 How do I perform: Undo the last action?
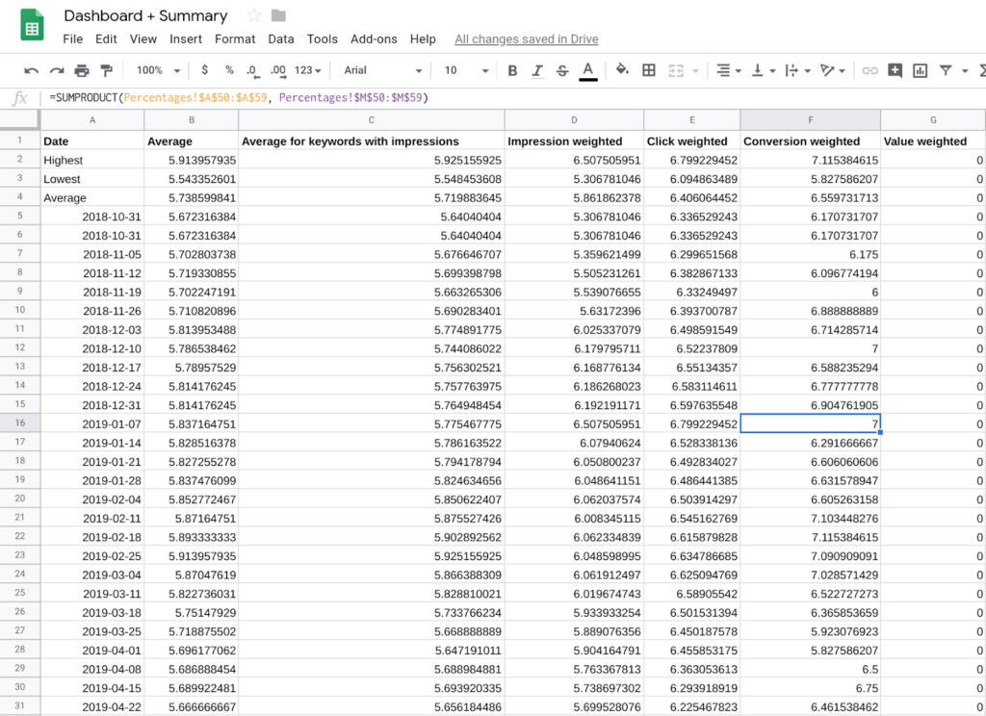tap(32, 70)
